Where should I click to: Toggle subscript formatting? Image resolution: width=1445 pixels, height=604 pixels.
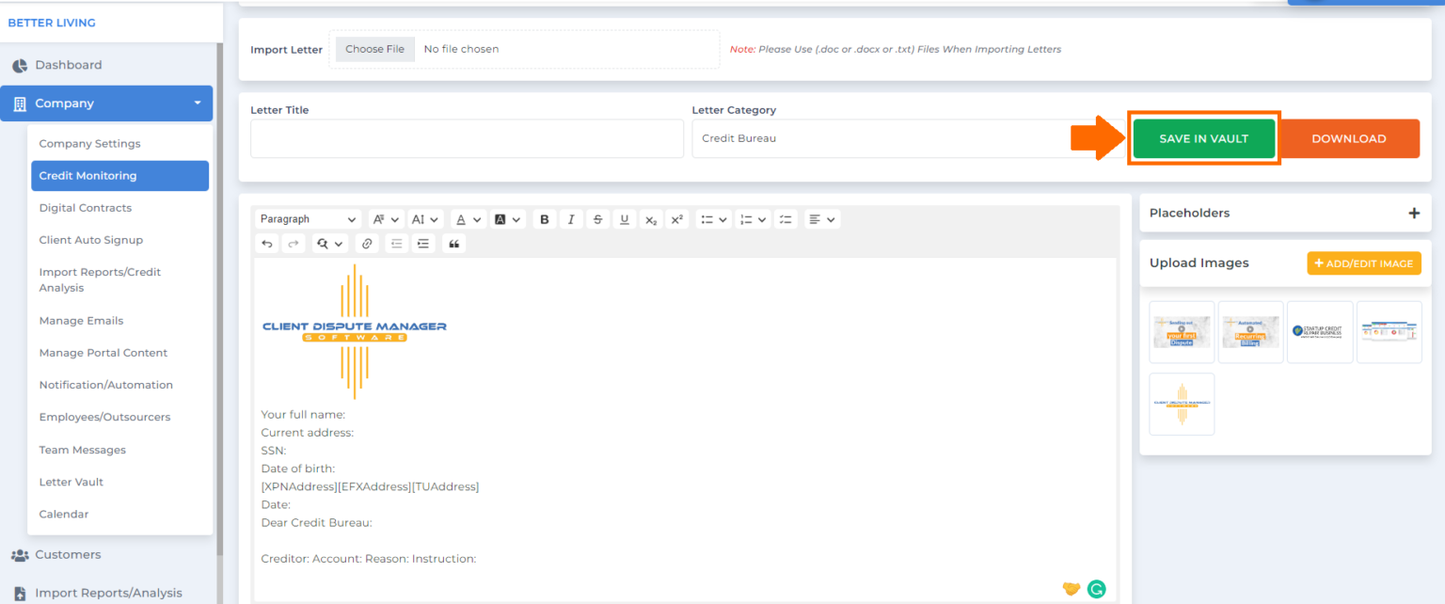pos(650,219)
